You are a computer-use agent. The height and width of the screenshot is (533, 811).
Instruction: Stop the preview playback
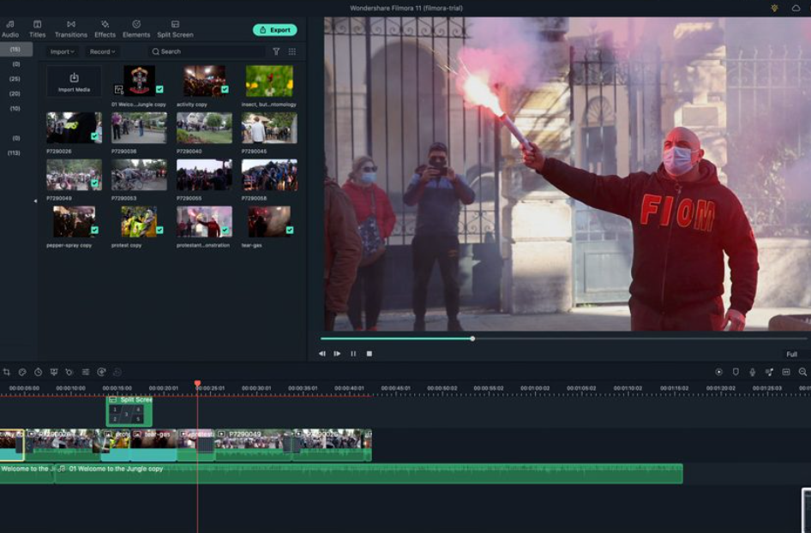(x=369, y=354)
